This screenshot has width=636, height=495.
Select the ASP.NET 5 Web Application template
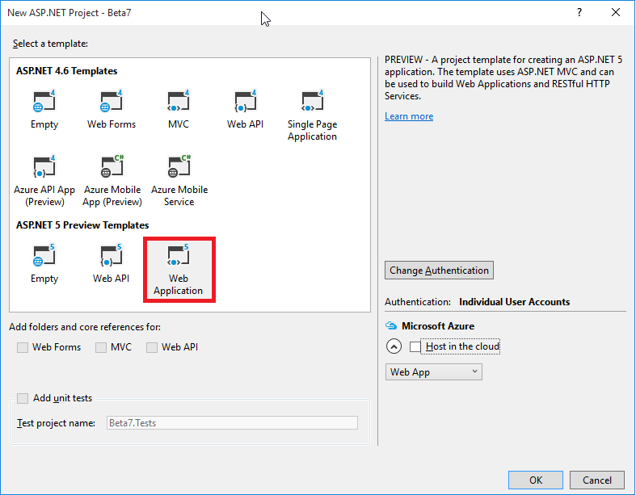(x=179, y=270)
